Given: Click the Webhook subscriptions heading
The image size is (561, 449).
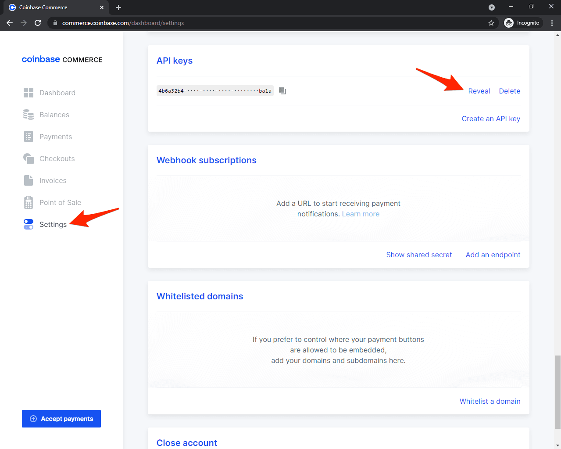Looking at the screenshot, I should pos(207,160).
